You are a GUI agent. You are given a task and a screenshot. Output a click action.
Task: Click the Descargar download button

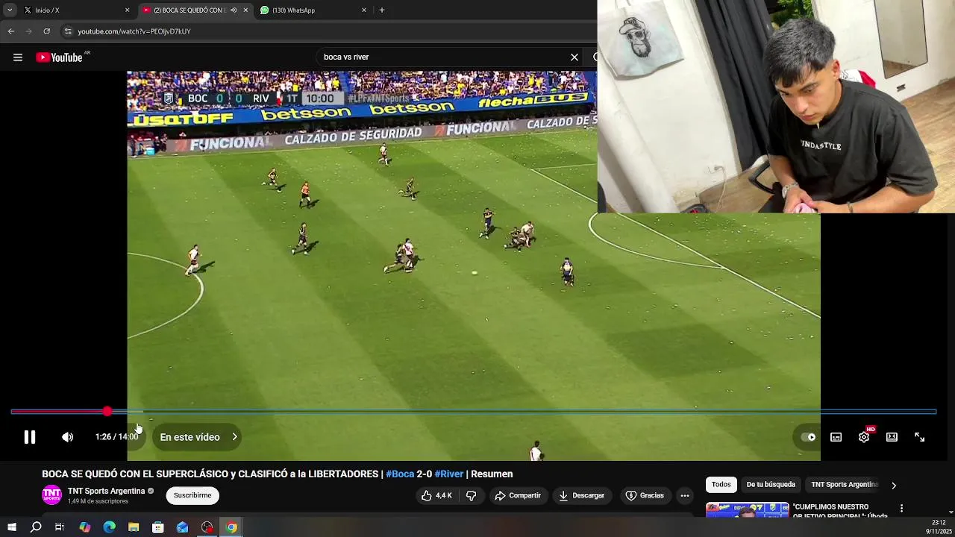tap(581, 495)
